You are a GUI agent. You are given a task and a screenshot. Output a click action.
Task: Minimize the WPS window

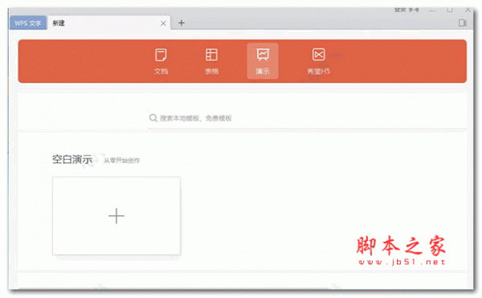(x=432, y=10)
